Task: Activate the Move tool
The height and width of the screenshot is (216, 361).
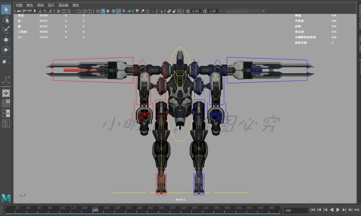Action: click(x=6, y=40)
